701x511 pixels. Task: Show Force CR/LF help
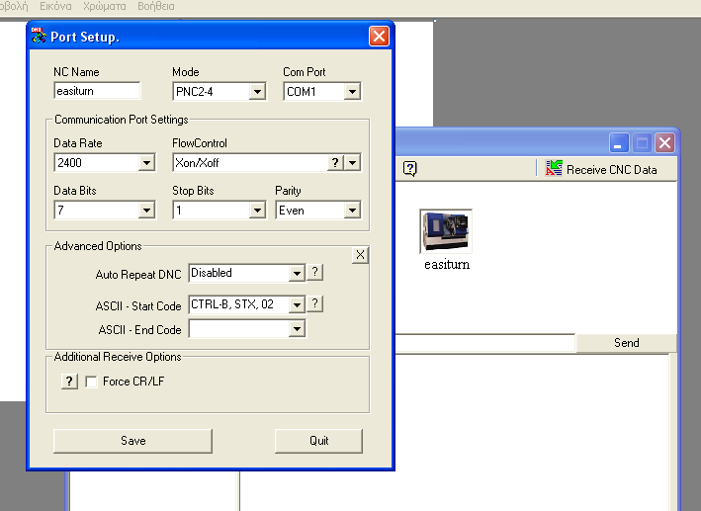(69, 382)
